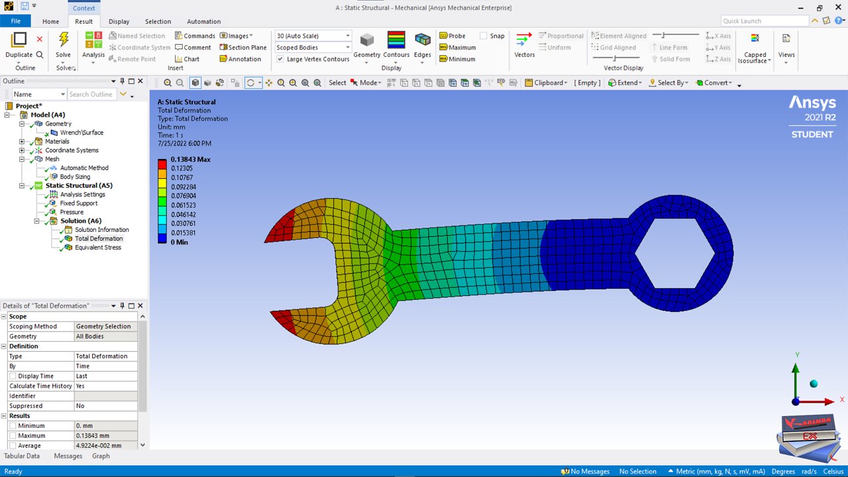Viewport: 848px width, 477px height.
Task: Open the File menu
Action: tap(15, 21)
